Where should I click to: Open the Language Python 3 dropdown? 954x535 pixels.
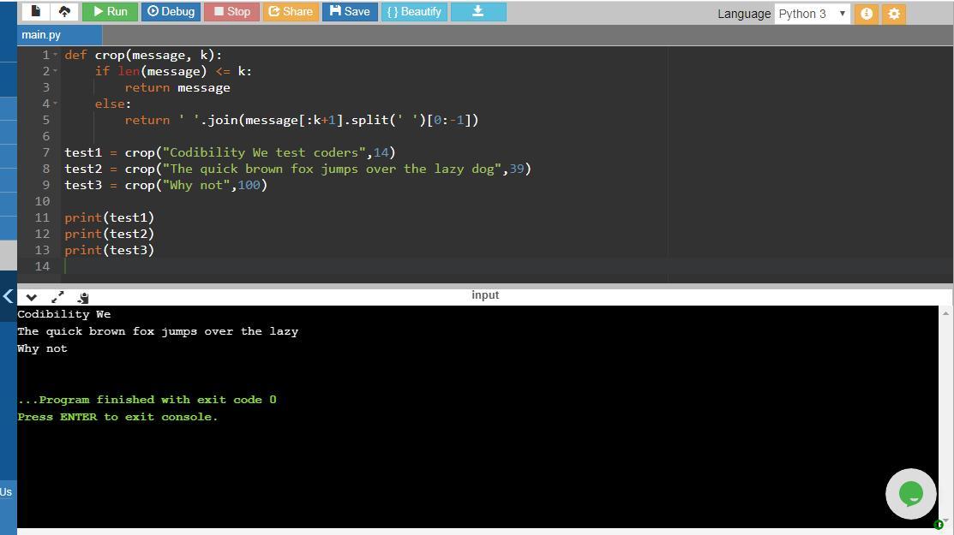point(812,14)
